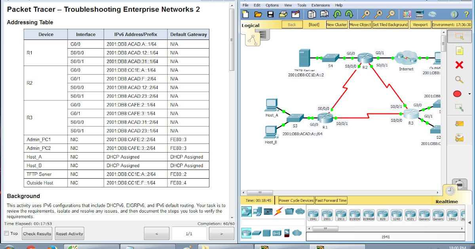Open a file with the folder icon
The width and height of the screenshot is (475, 249).
tap(258, 15)
